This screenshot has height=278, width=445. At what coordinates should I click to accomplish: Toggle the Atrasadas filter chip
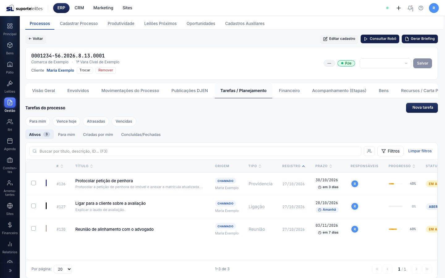click(x=96, y=121)
